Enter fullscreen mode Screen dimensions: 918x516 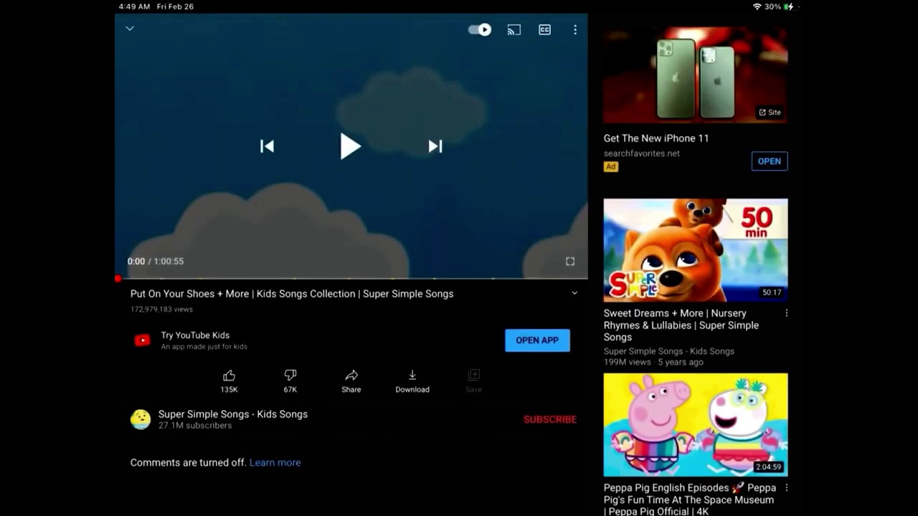point(570,262)
